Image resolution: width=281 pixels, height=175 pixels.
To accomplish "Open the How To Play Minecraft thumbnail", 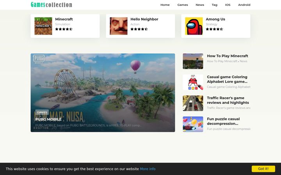I will (193, 61).
